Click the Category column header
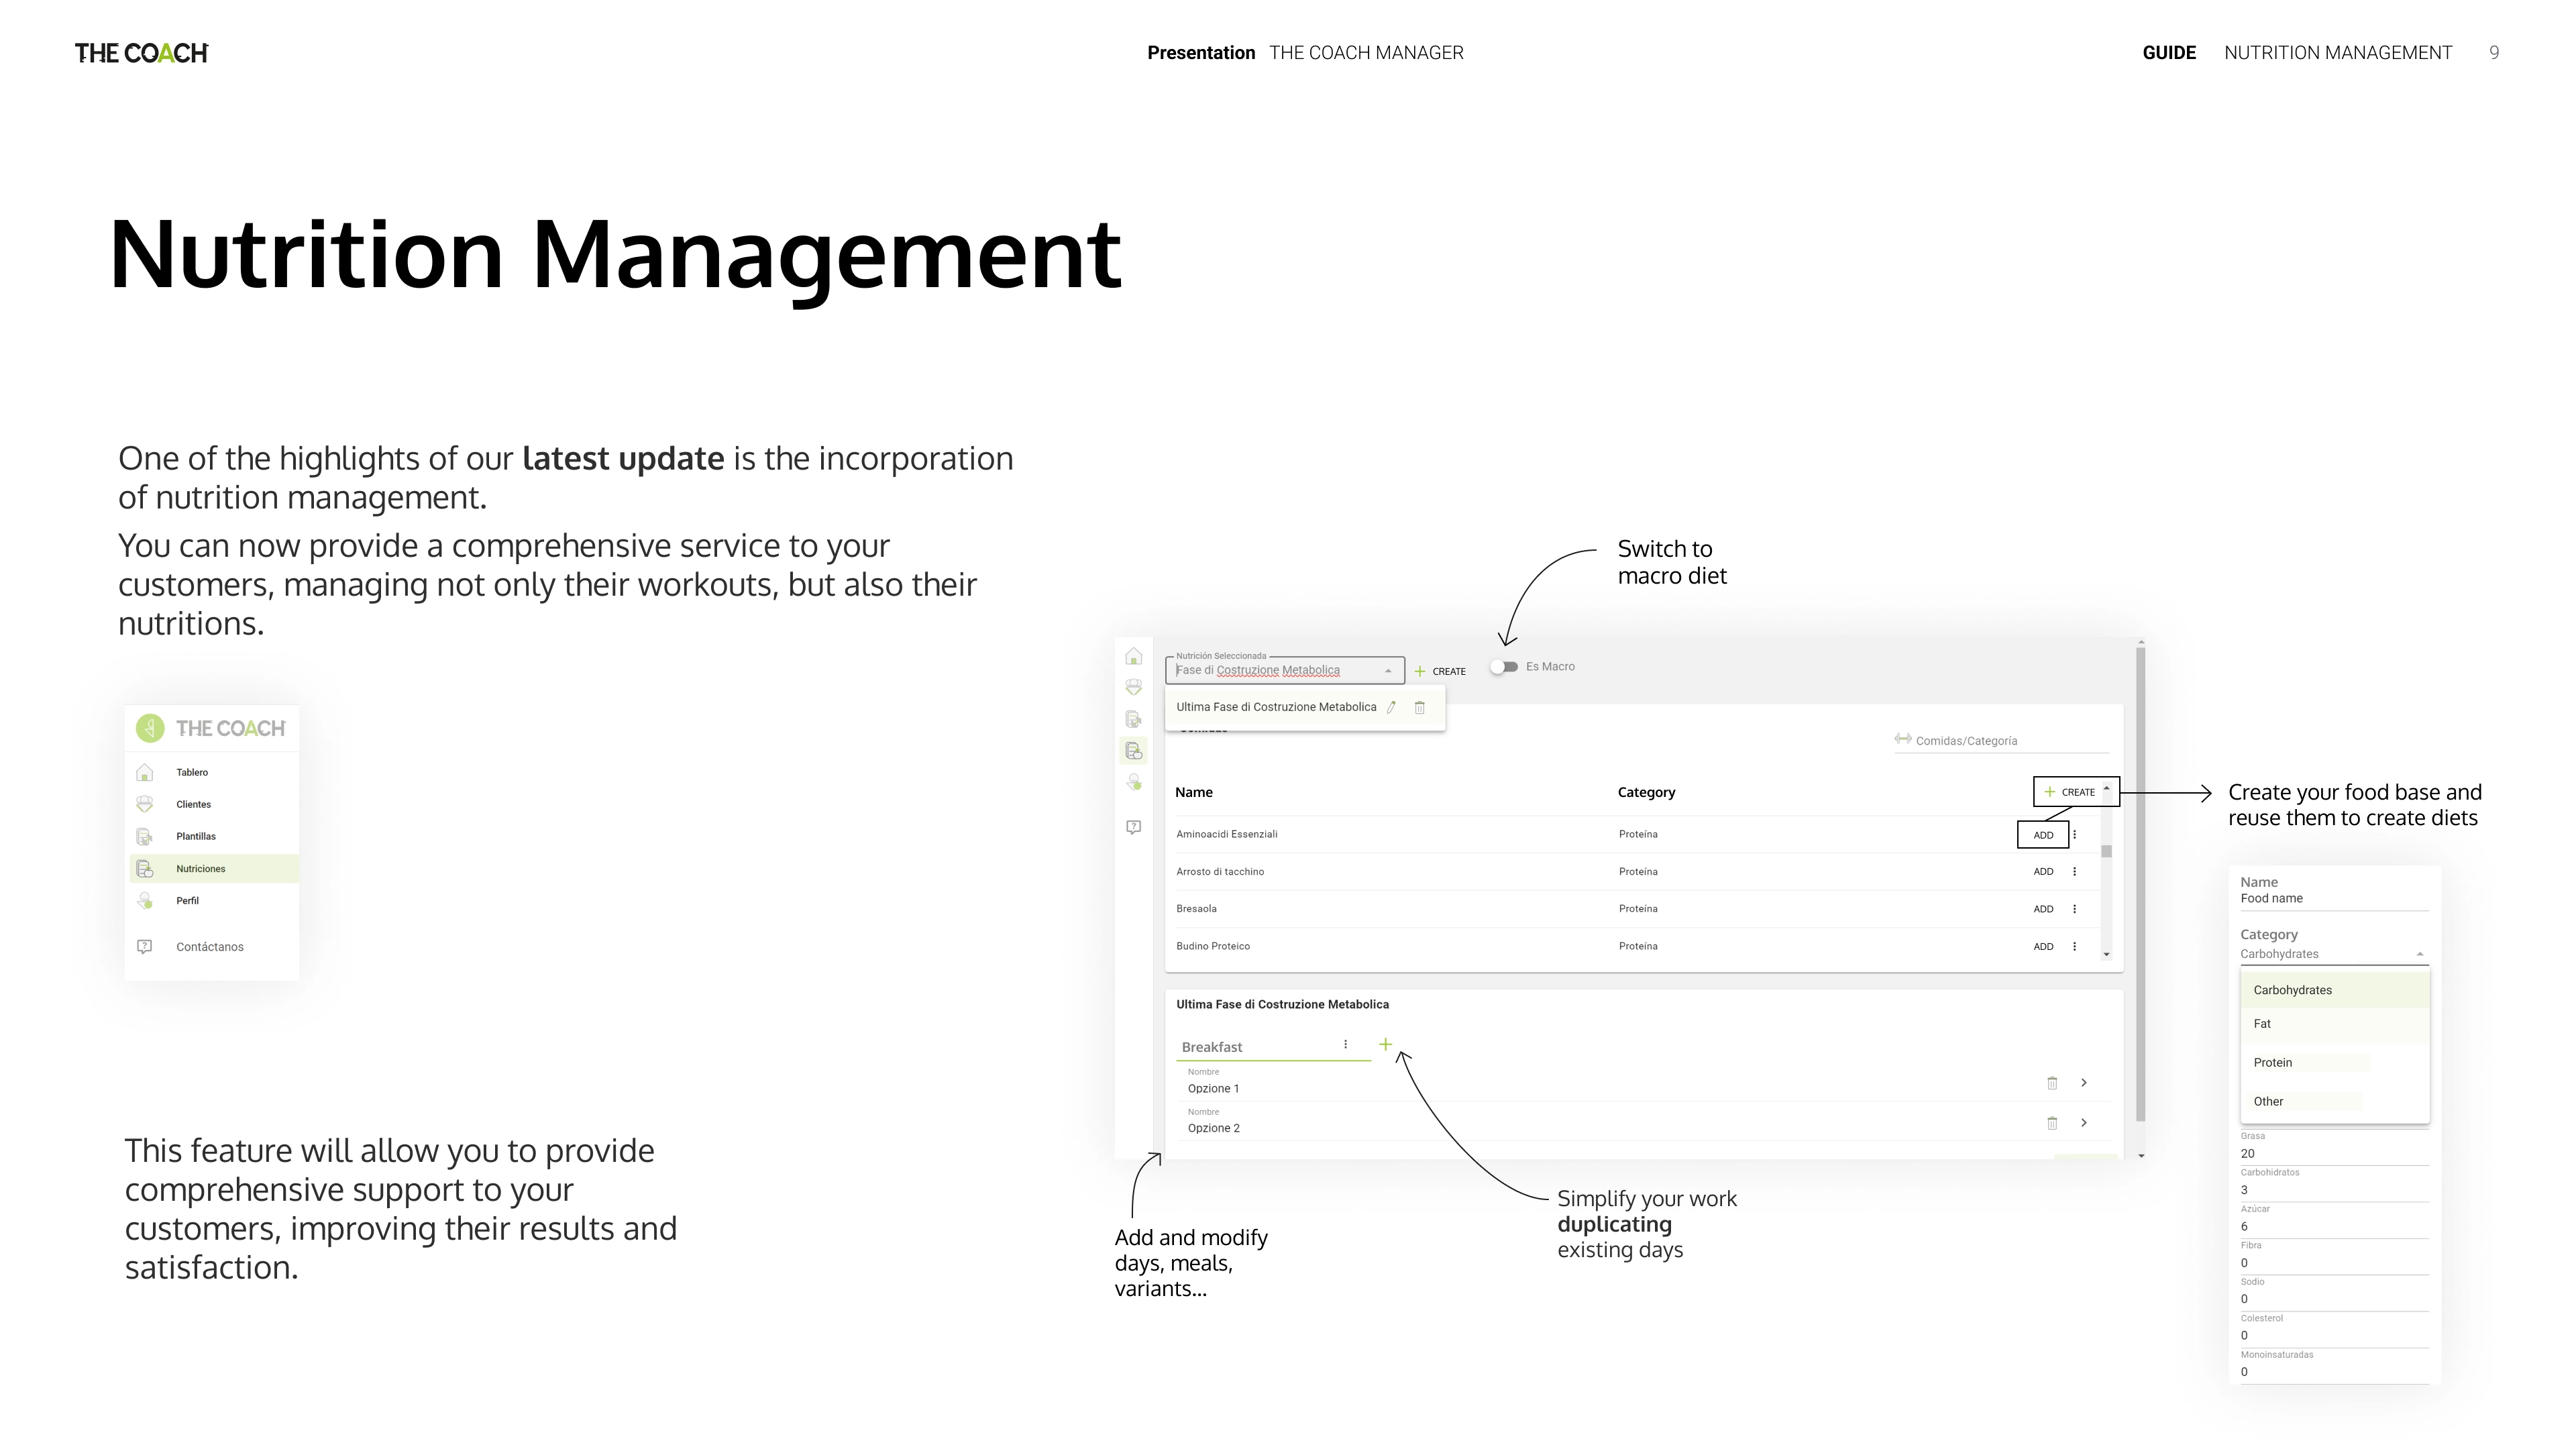 click(1646, 792)
